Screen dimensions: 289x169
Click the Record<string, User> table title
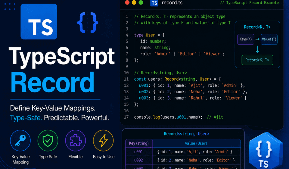pos(187,134)
